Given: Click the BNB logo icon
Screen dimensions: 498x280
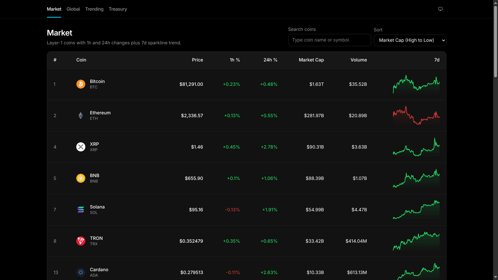Looking at the screenshot, I should pyautogui.click(x=81, y=178).
